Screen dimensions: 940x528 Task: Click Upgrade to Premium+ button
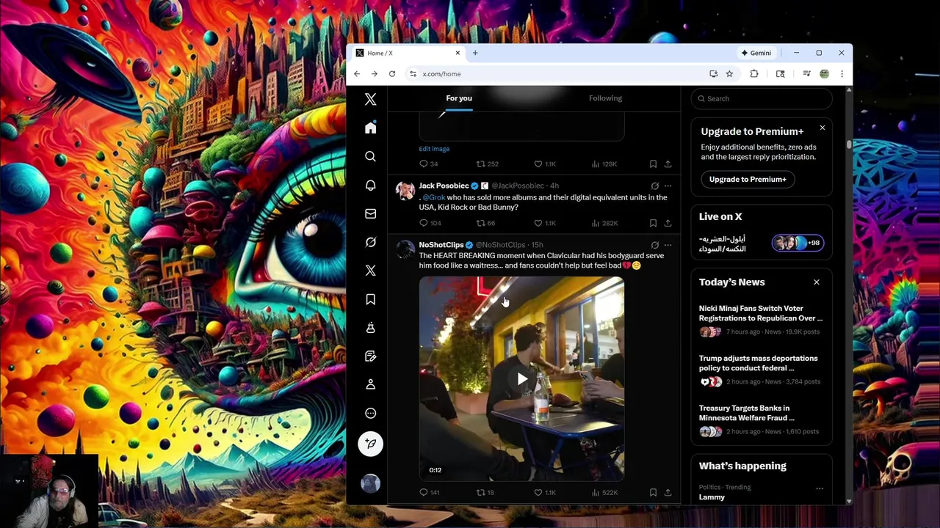[748, 179]
